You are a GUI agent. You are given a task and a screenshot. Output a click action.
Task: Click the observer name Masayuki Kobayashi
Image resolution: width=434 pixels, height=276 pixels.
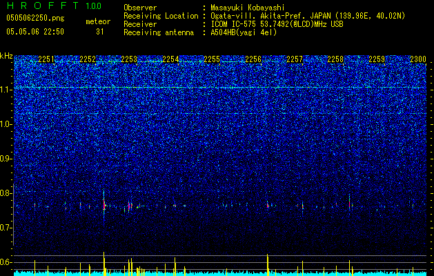tap(248, 8)
